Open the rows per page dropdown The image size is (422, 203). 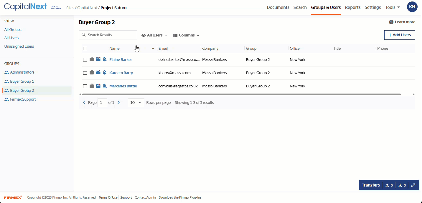coord(136,103)
